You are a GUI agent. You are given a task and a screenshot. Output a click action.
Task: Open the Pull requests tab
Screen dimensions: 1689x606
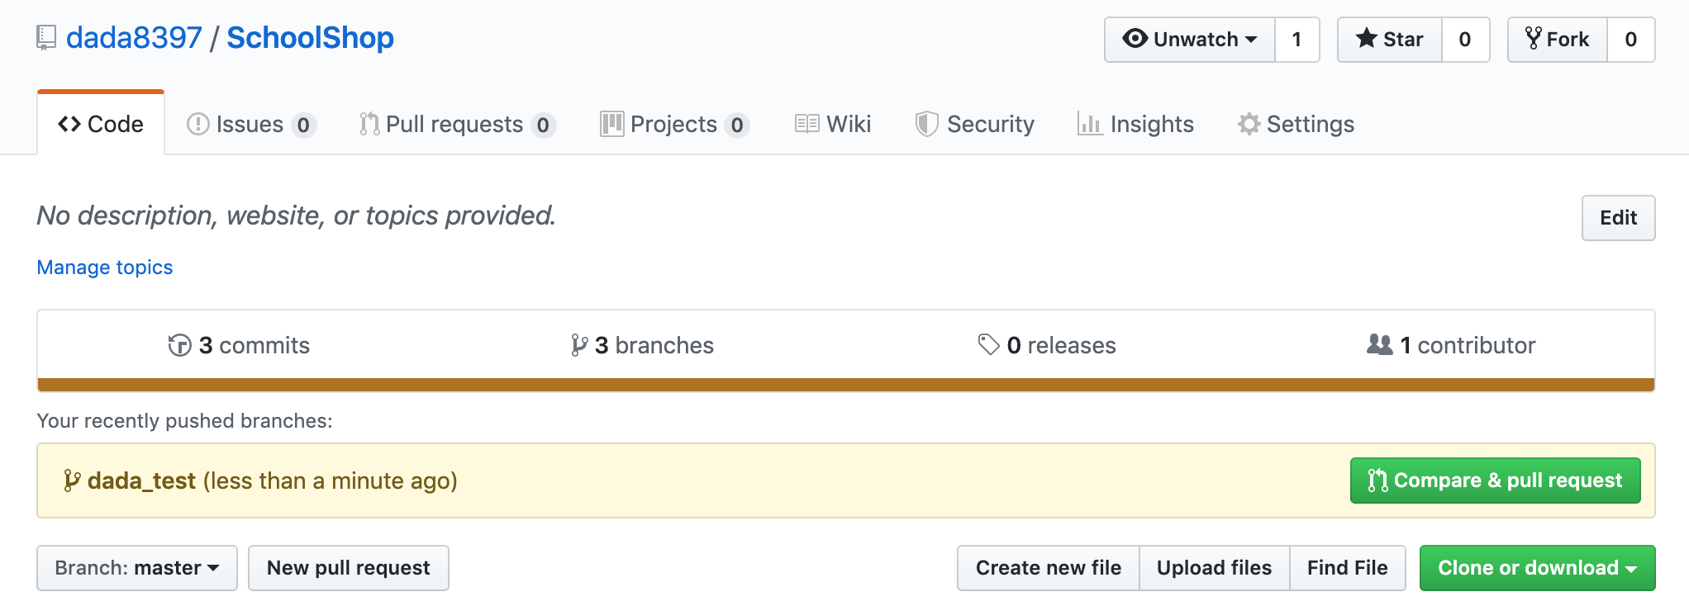457,125
